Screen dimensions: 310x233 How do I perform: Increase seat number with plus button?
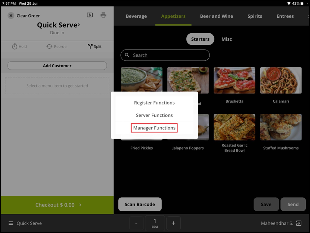[x=173, y=223]
